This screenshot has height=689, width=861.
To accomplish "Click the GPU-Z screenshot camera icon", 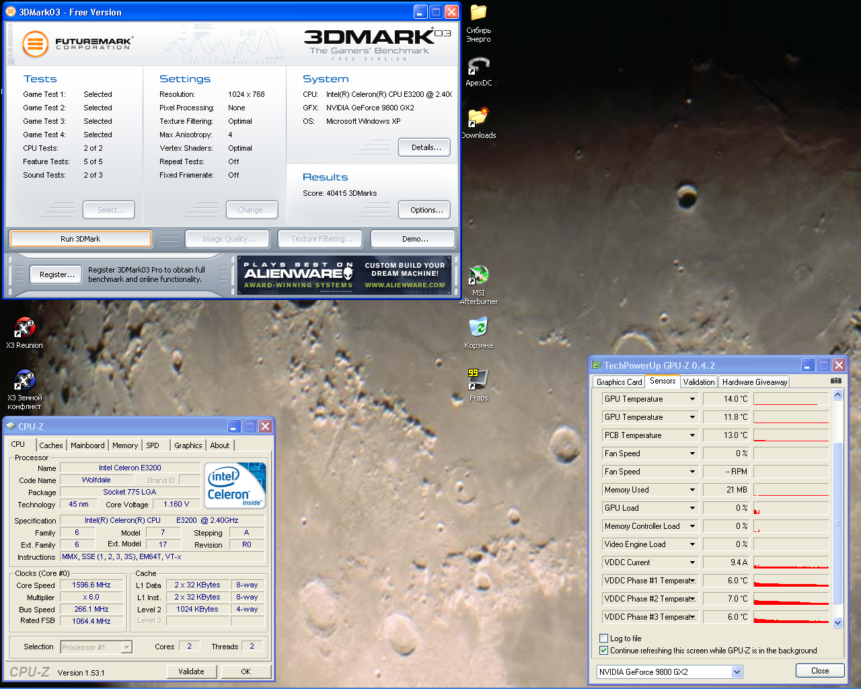I will click(x=835, y=381).
